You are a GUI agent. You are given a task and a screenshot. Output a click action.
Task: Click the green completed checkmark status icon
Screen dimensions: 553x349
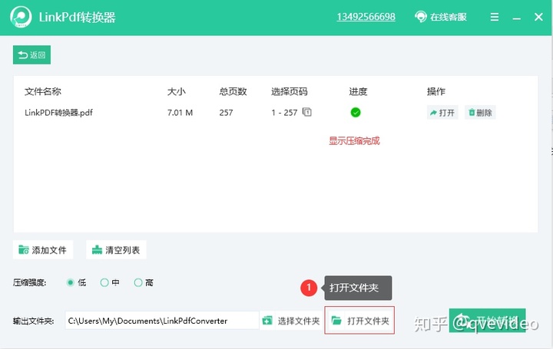pyautogui.click(x=356, y=112)
